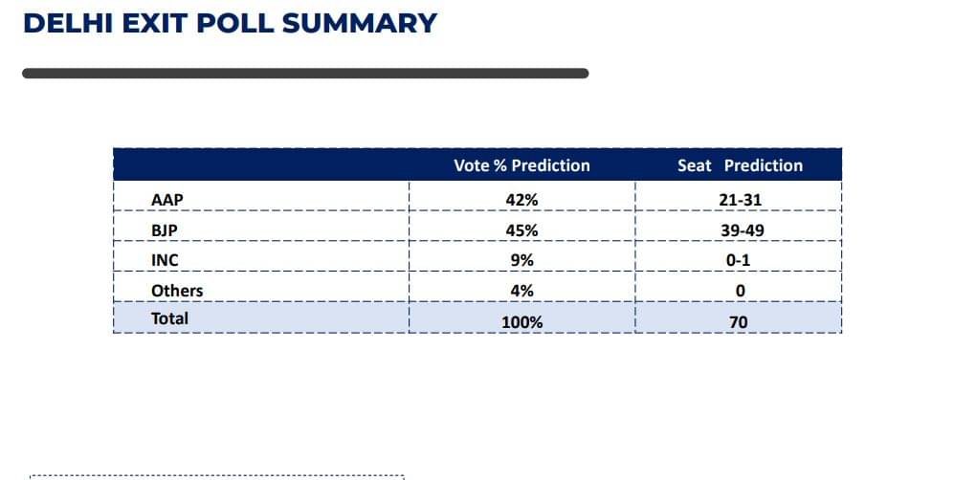Screen dimensions: 976x480
Task: Click the Total row label
Action: [170, 318]
